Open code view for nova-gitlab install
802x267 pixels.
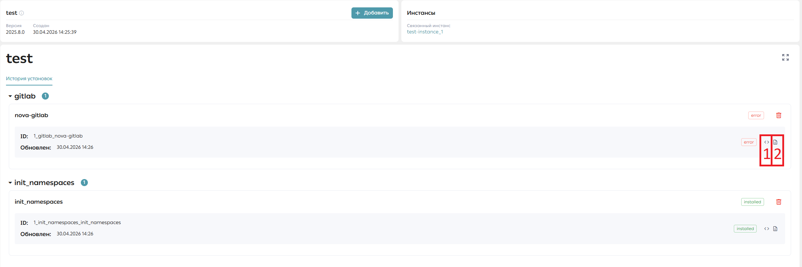point(767,142)
